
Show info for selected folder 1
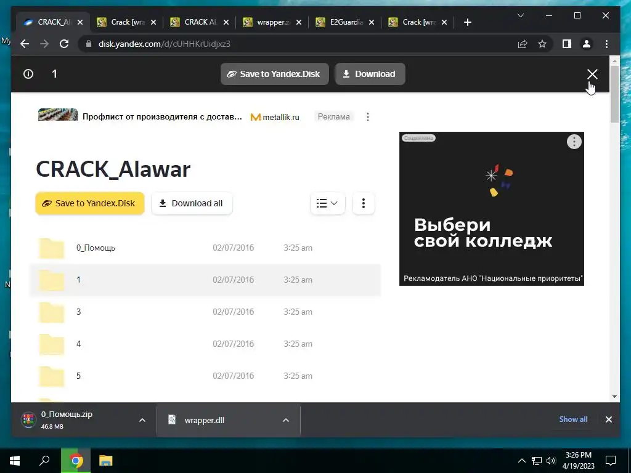tap(28, 74)
